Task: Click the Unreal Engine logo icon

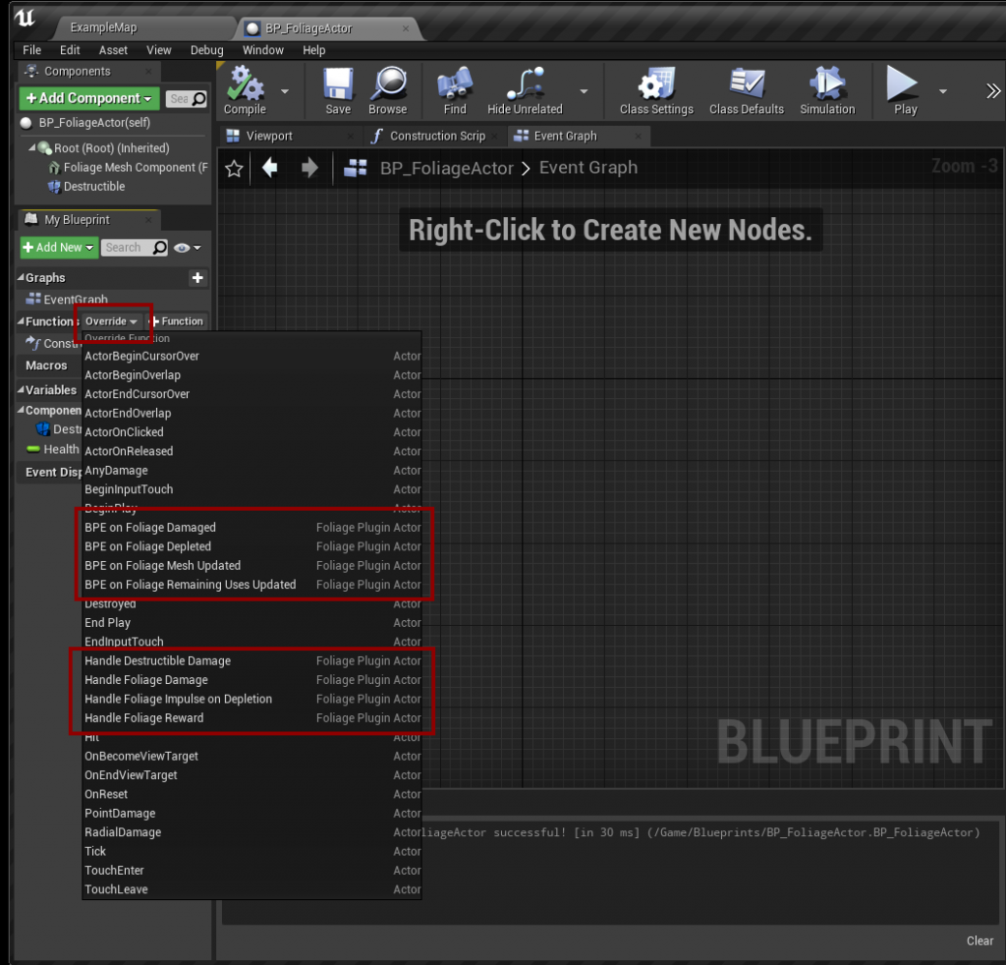Action: (x=26, y=18)
